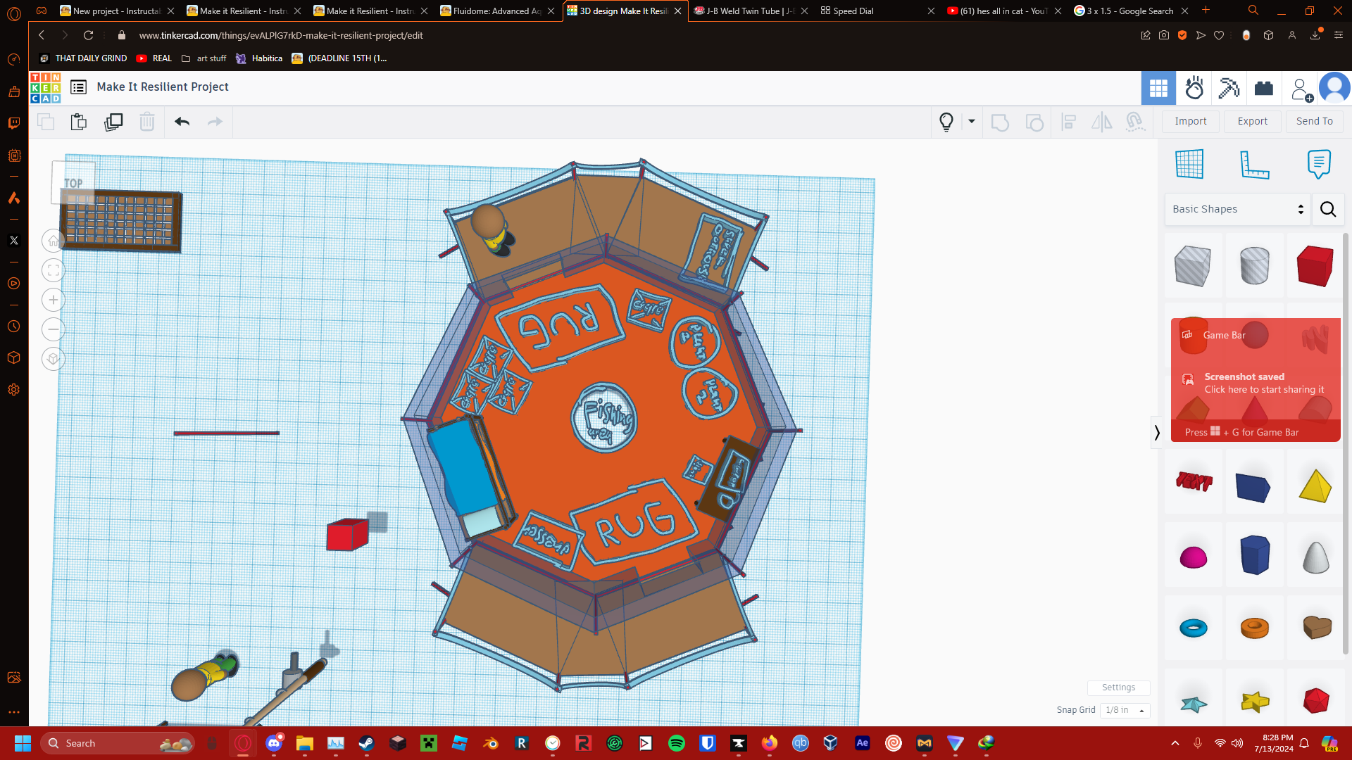Switch to orthographic view cube icon
Viewport: 1352px width, 760px height.
[x=54, y=359]
